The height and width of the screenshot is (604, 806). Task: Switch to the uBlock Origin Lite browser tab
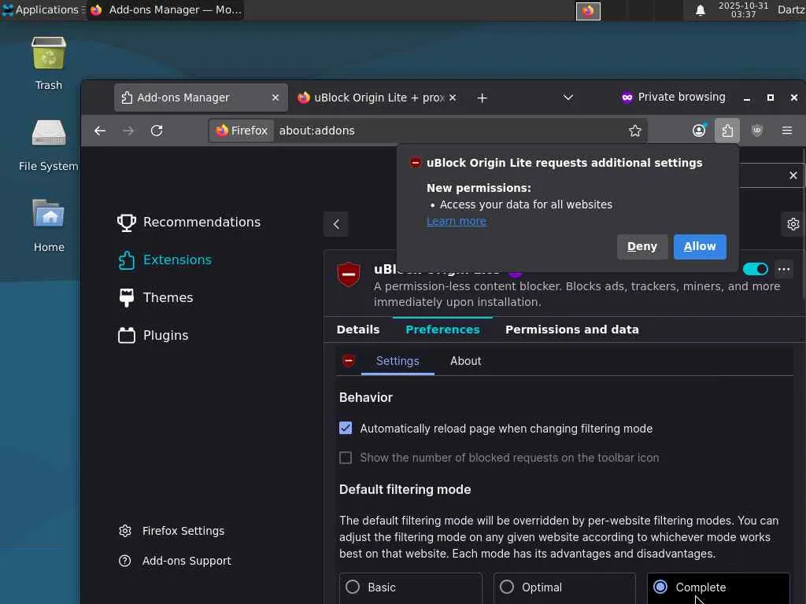pyautogui.click(x=377, y=98)
